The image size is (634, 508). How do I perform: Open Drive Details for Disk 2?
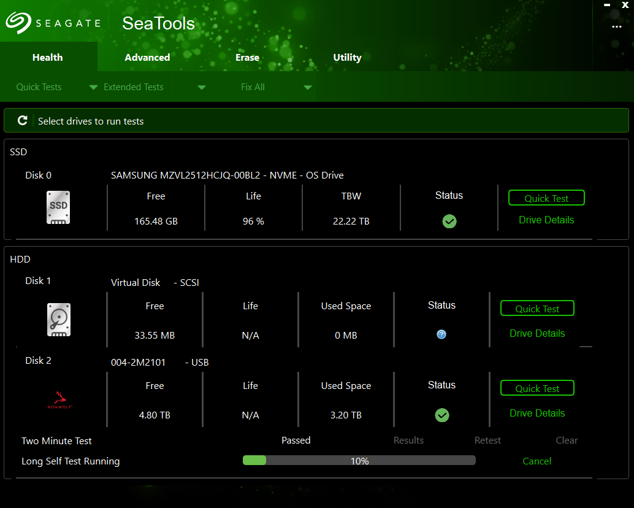click(x=537, y=413)
